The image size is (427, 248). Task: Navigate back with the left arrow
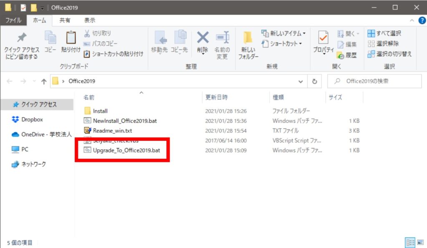click(10, 81)
